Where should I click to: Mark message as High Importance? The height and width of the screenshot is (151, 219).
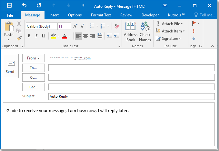coord(194,31)
